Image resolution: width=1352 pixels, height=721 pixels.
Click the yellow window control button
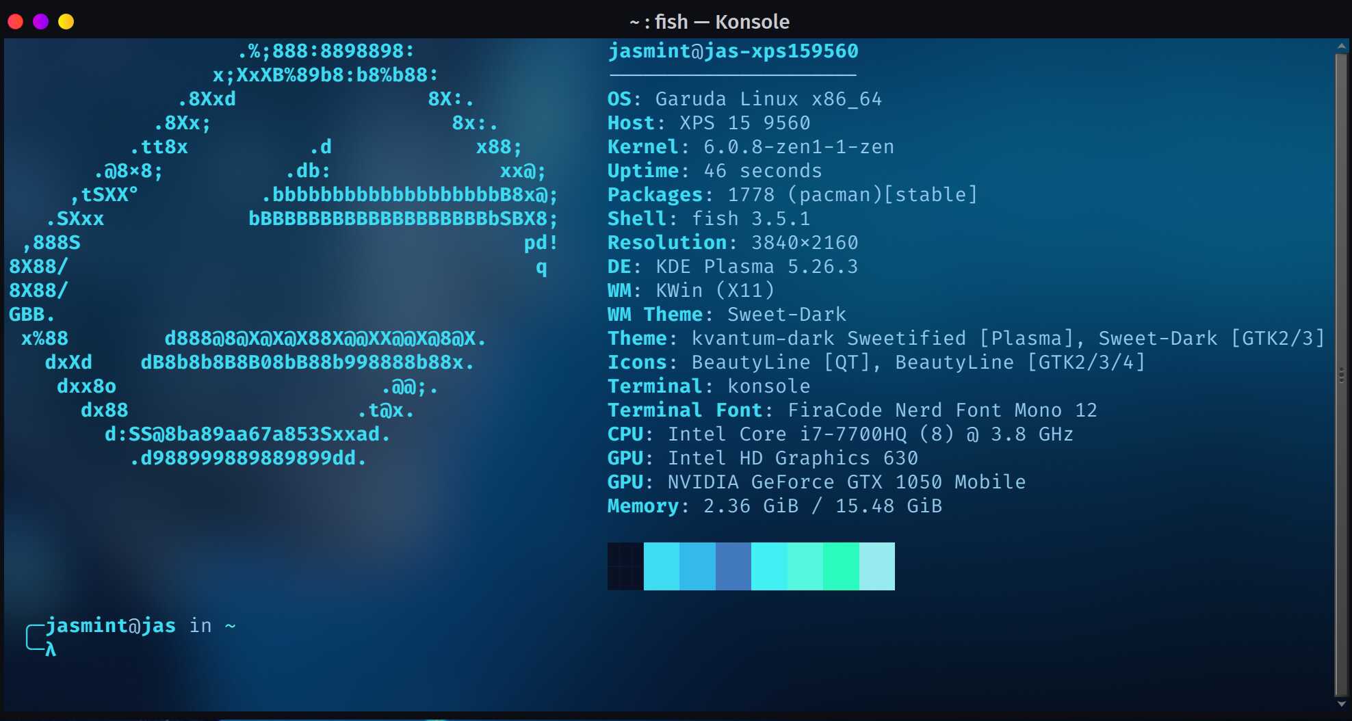[x=66, y=22]
